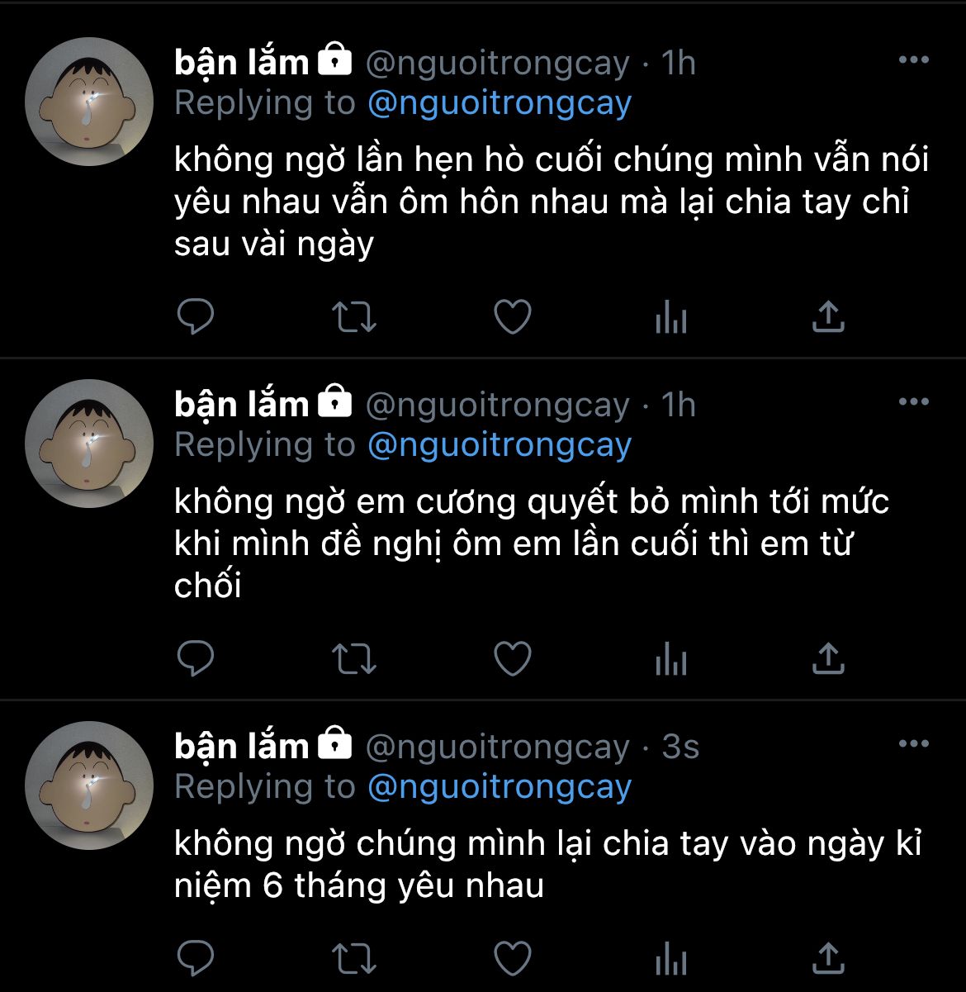
Task: Retweet the first tweet about last date
Action: (x=353, y=316)
